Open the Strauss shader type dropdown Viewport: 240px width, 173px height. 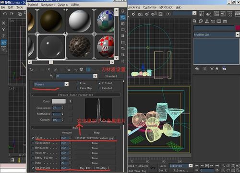(67, 84)
